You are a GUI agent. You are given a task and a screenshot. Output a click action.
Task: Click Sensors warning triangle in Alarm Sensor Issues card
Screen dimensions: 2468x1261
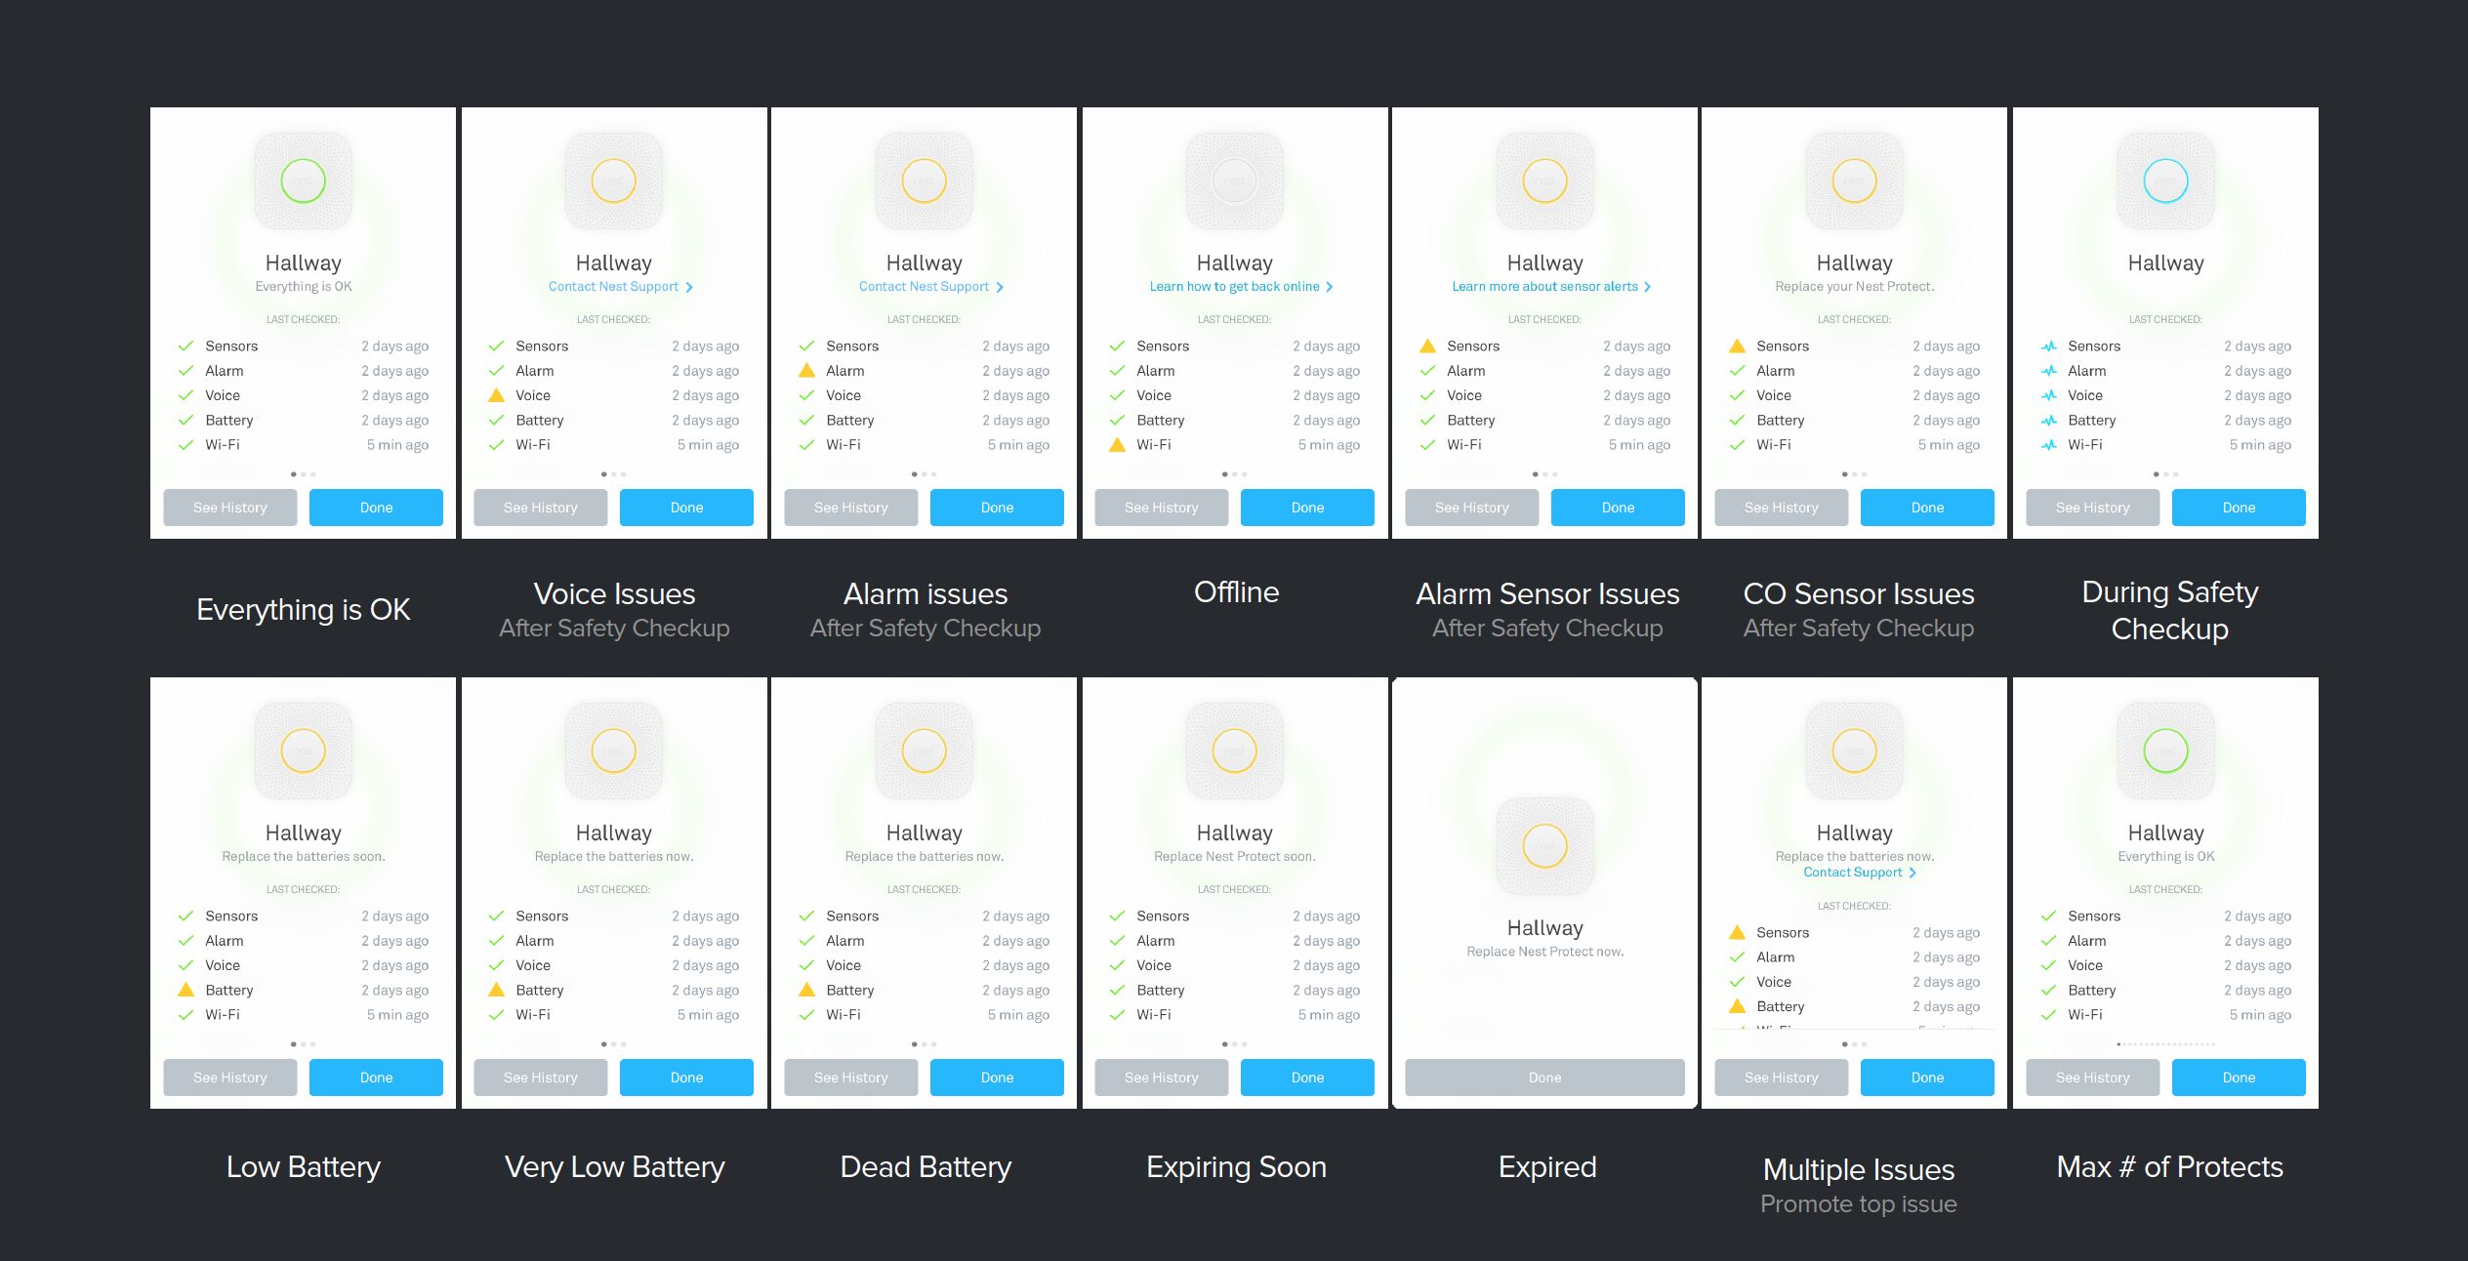(x=1427, y=346)
